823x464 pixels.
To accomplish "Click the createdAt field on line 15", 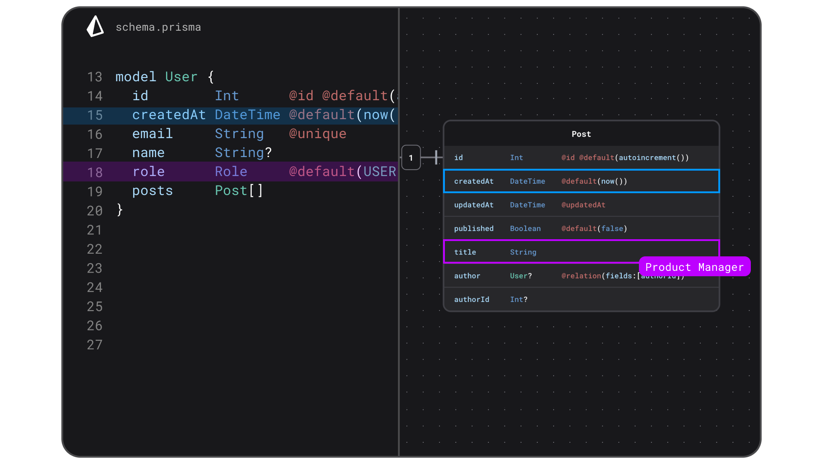I will (169, 115).
